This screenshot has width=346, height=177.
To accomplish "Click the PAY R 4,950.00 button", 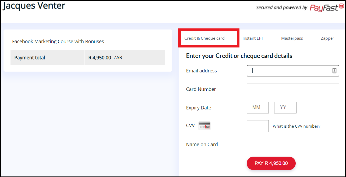I will [271, 163].
